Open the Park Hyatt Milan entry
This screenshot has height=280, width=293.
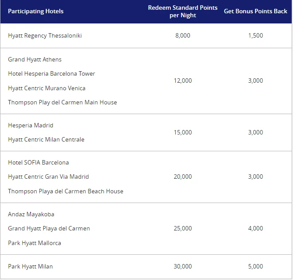(x=30, y=266)
